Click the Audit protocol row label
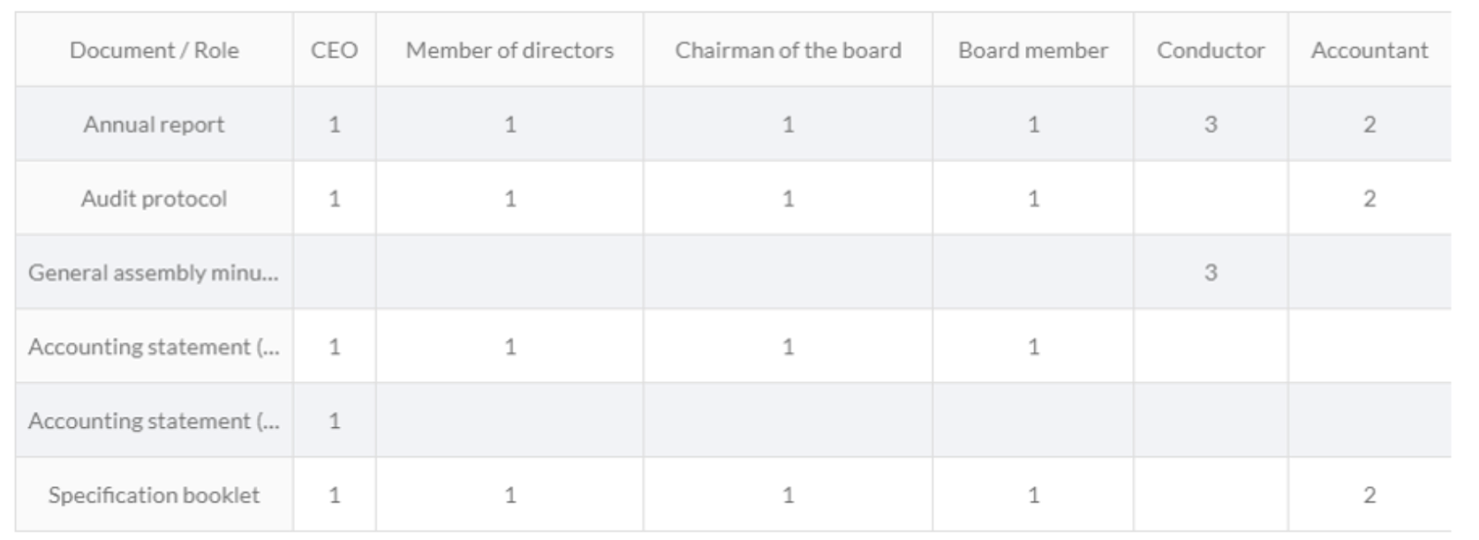The height and width of the screenshot is (540, 1479). [153, 198]
